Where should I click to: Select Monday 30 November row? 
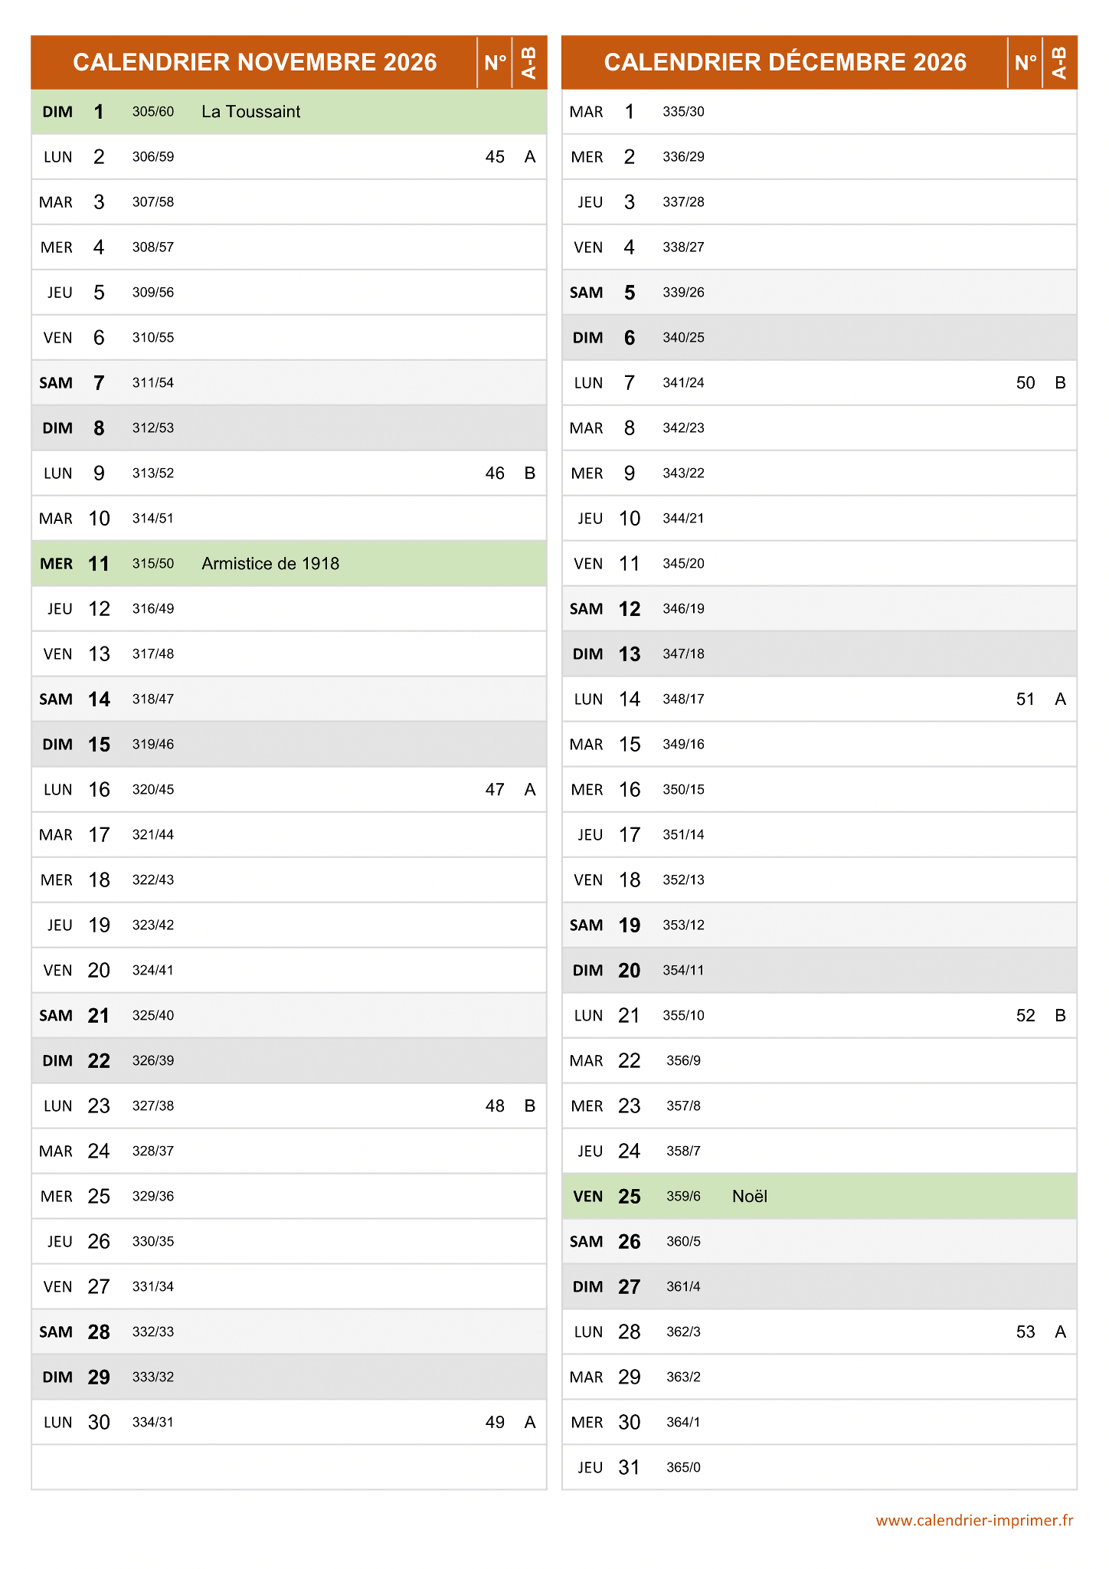coord(289,1423)
